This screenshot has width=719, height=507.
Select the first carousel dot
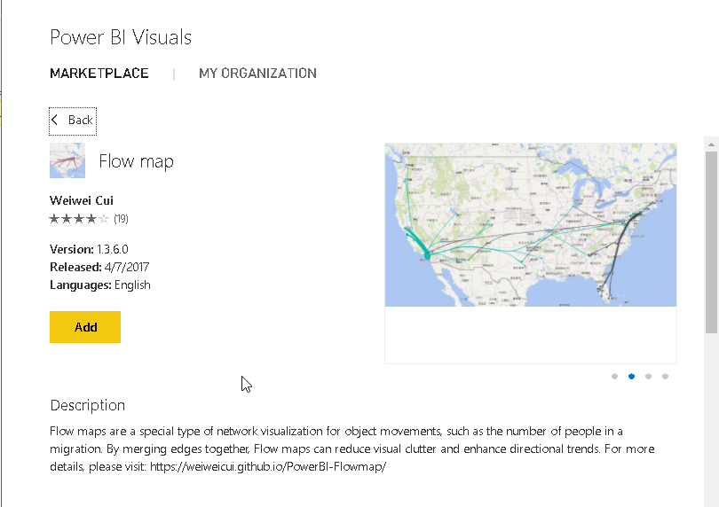click(614, 376)
